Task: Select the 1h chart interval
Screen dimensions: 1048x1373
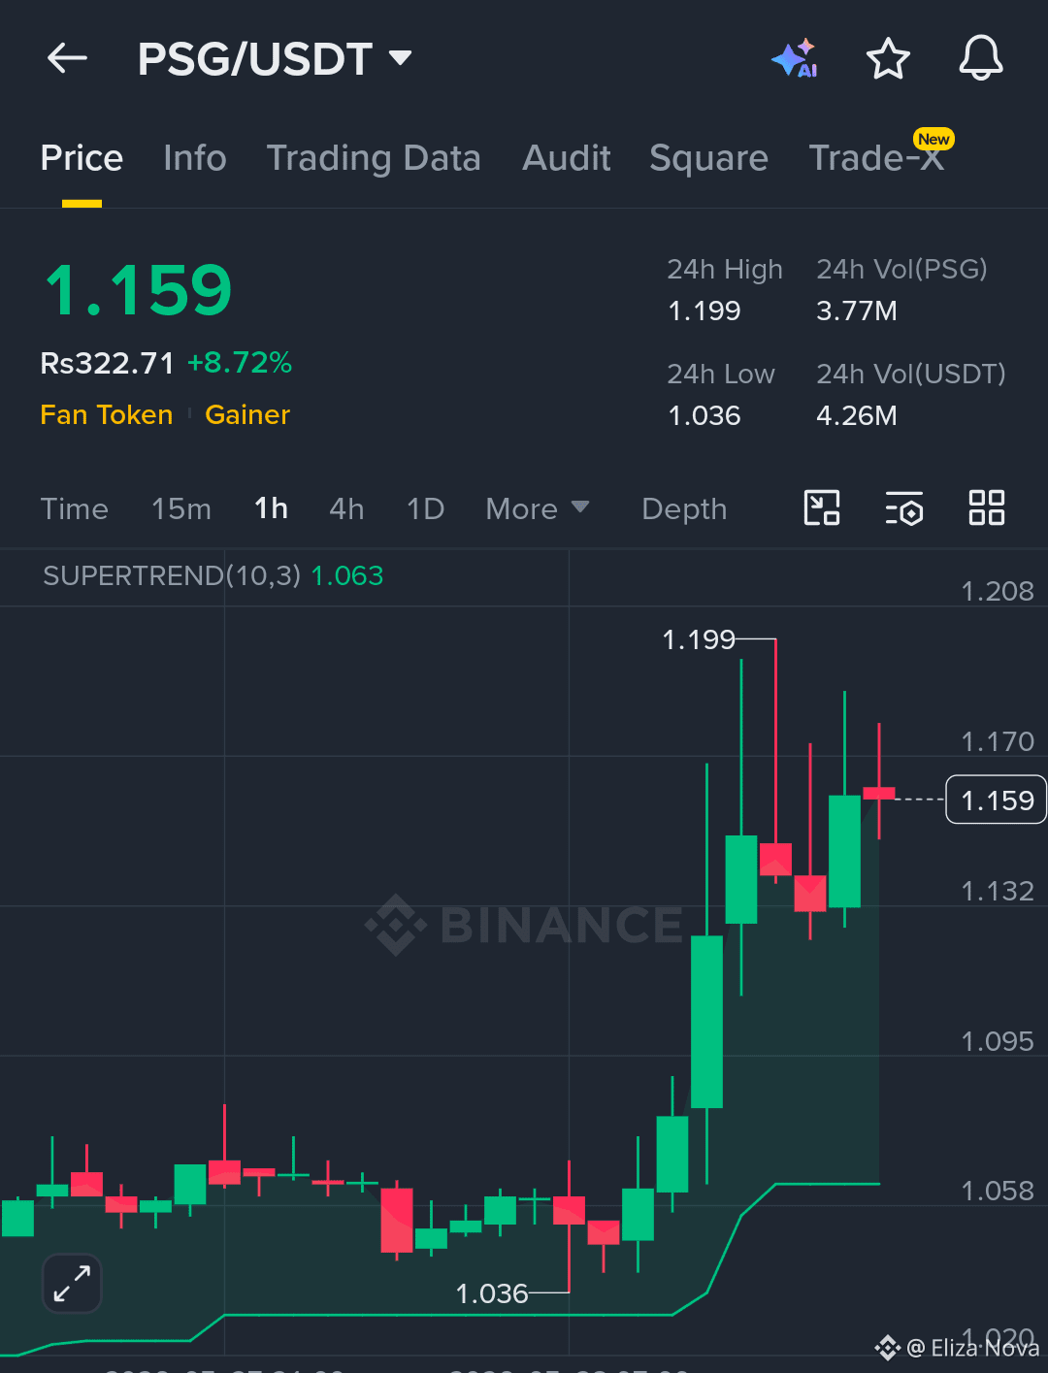Action: [x=271, y=509]
